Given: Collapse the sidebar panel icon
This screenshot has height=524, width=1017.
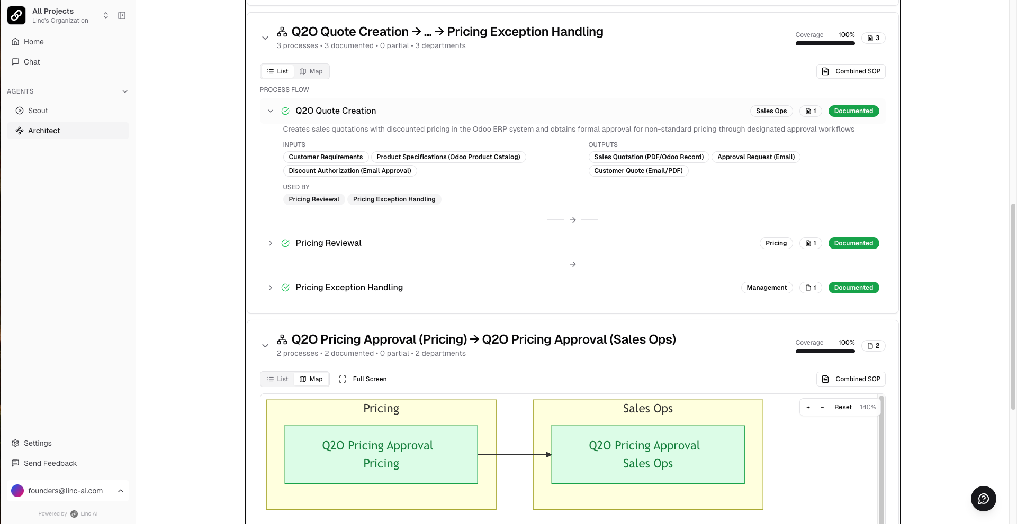Looking at the screenshot, I should click(122, 15).
